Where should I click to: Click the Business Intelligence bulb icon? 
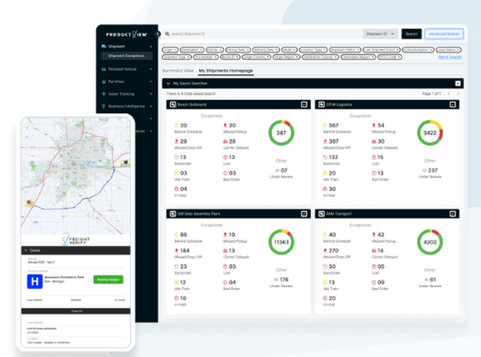[104, 106]
